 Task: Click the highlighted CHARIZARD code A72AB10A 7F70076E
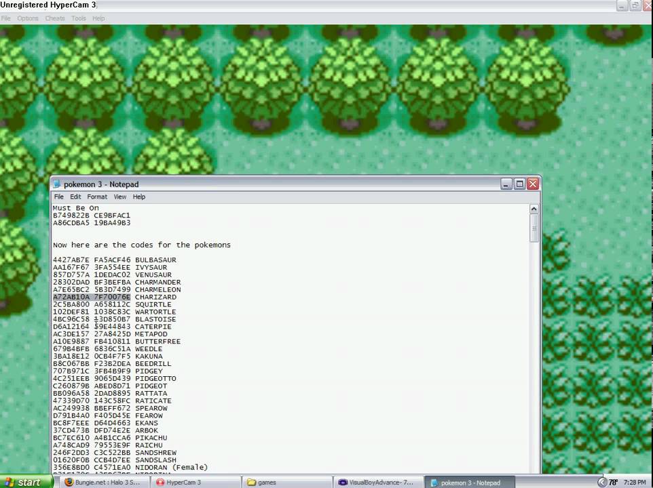[92, 297]
